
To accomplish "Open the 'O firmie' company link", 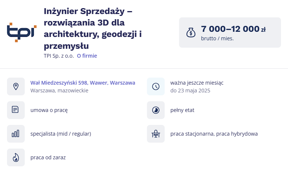I will pyautogui.click(x=87, y=56).
